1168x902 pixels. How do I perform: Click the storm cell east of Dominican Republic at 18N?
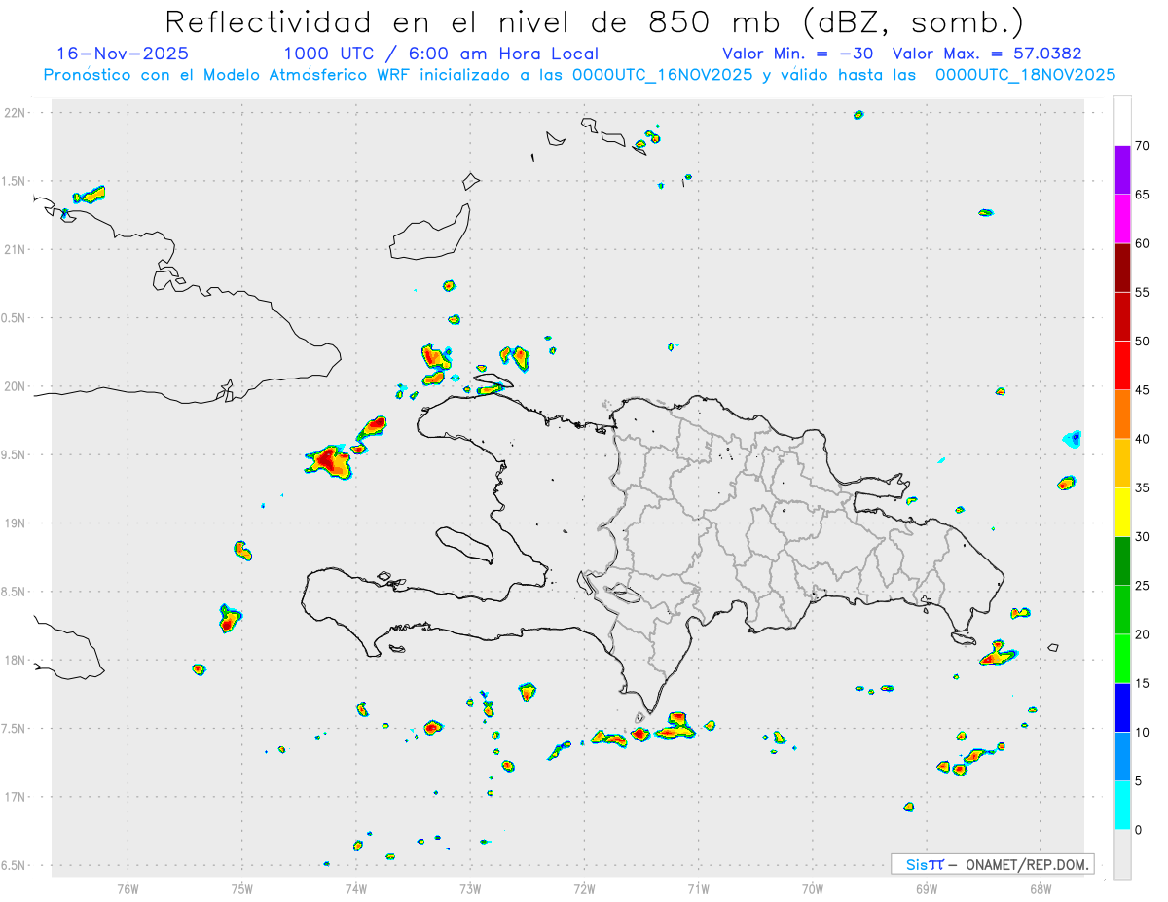click(998, 654)
